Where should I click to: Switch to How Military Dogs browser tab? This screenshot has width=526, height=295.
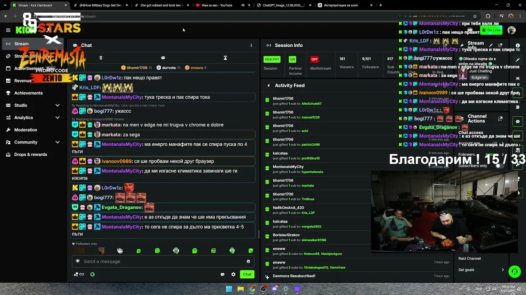[x=101, y=5]
